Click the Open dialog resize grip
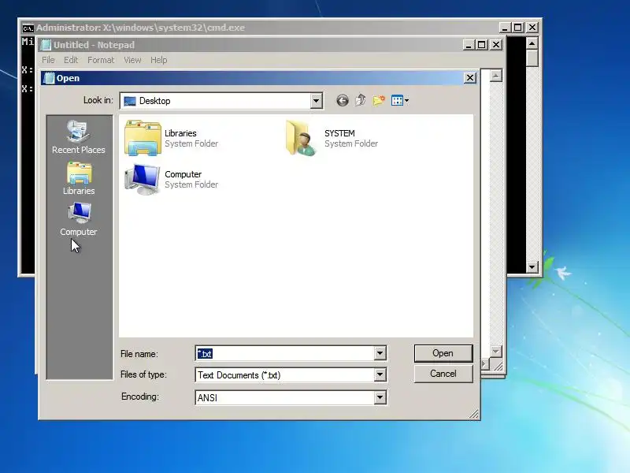The image size is (630, 473). [474, 414]
